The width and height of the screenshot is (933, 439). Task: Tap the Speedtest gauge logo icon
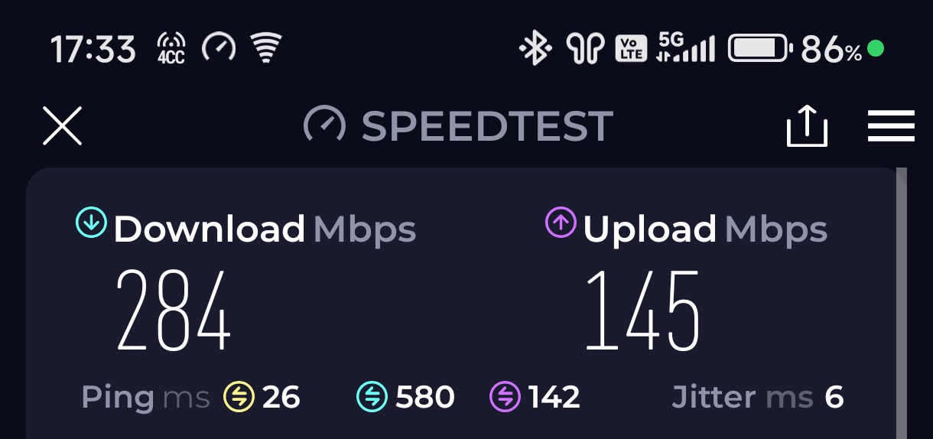coord(324,125)
